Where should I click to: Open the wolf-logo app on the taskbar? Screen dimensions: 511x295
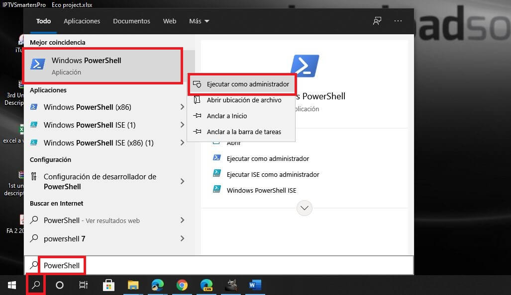tap(231, 285)
